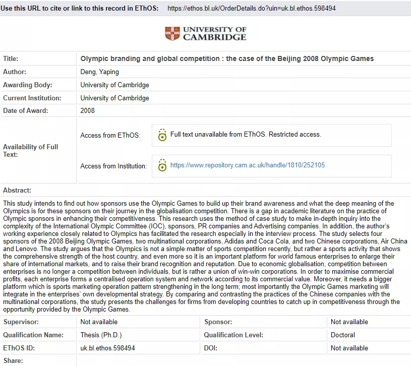
Task: Click the EThOS record URL at top
Action: 251,9
